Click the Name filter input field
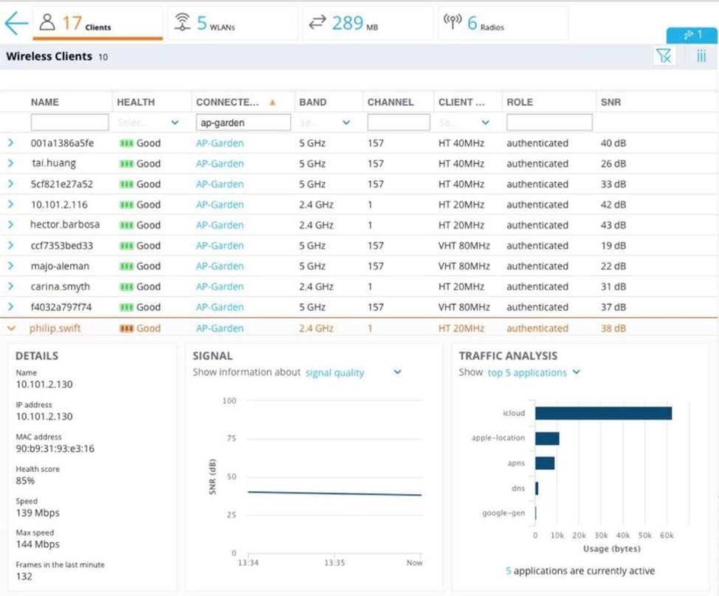Screen dimensions: 719x596 click(x=69, y=122)
